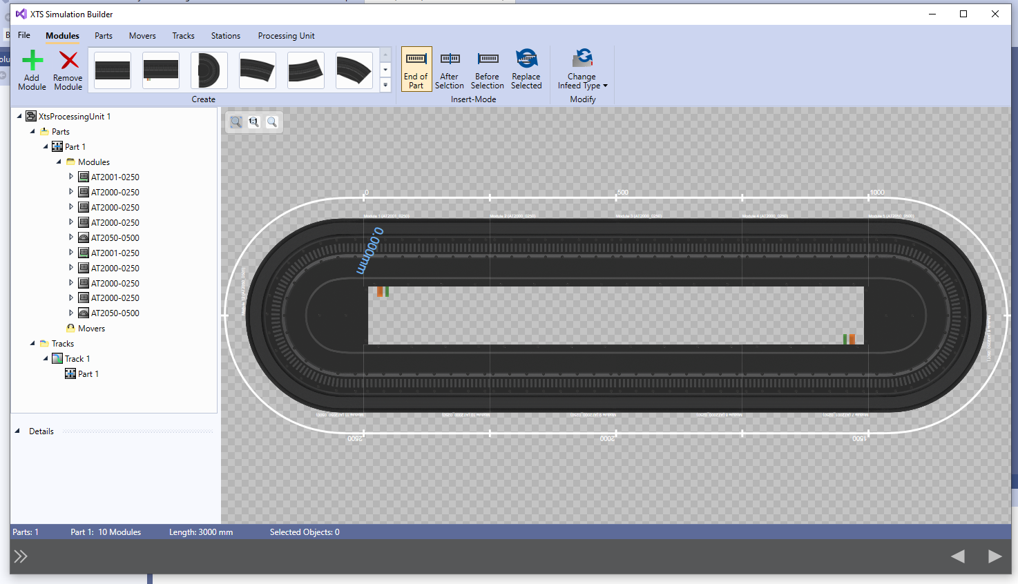Expand the first AT2050-0500 module node
1018x584 pixels.
point(70,237)
